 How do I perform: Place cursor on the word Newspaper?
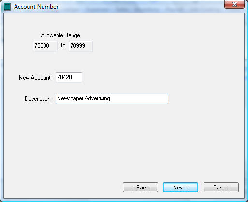[70, 98]
